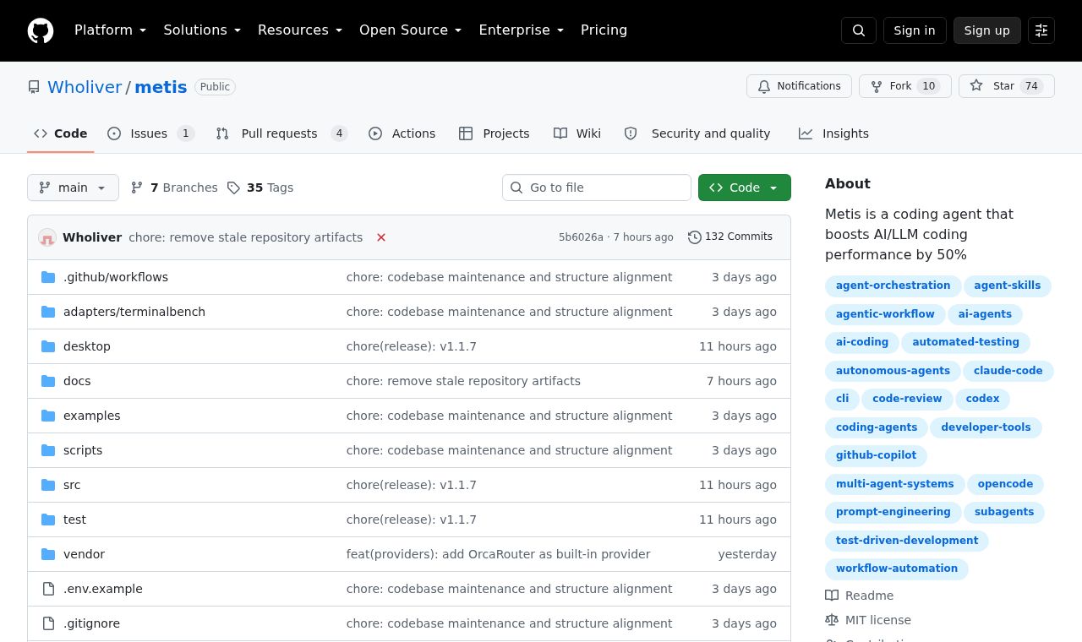The height and width of the screenshot is (642, 1082).
Task: Open the green Code dropdown button
Action: pos(745,188)
